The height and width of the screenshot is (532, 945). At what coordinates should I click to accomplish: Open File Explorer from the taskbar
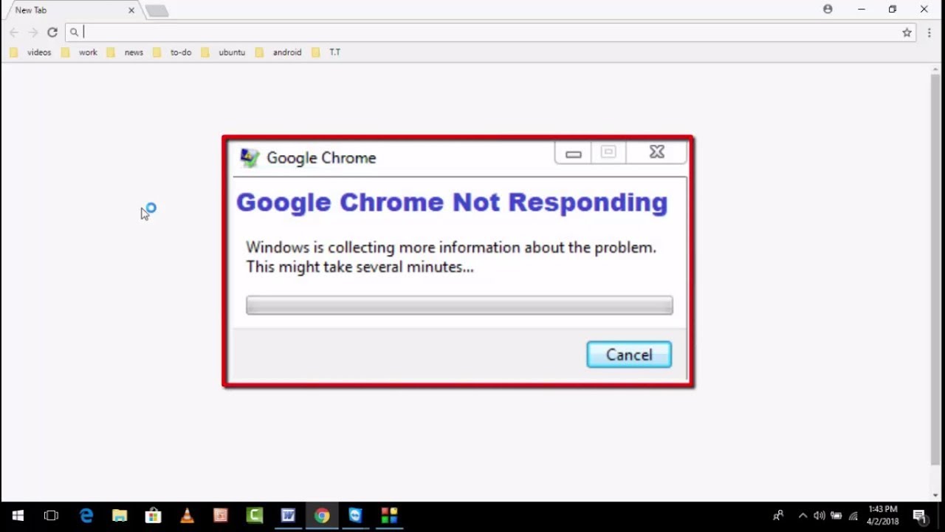(x=120, y=516)
